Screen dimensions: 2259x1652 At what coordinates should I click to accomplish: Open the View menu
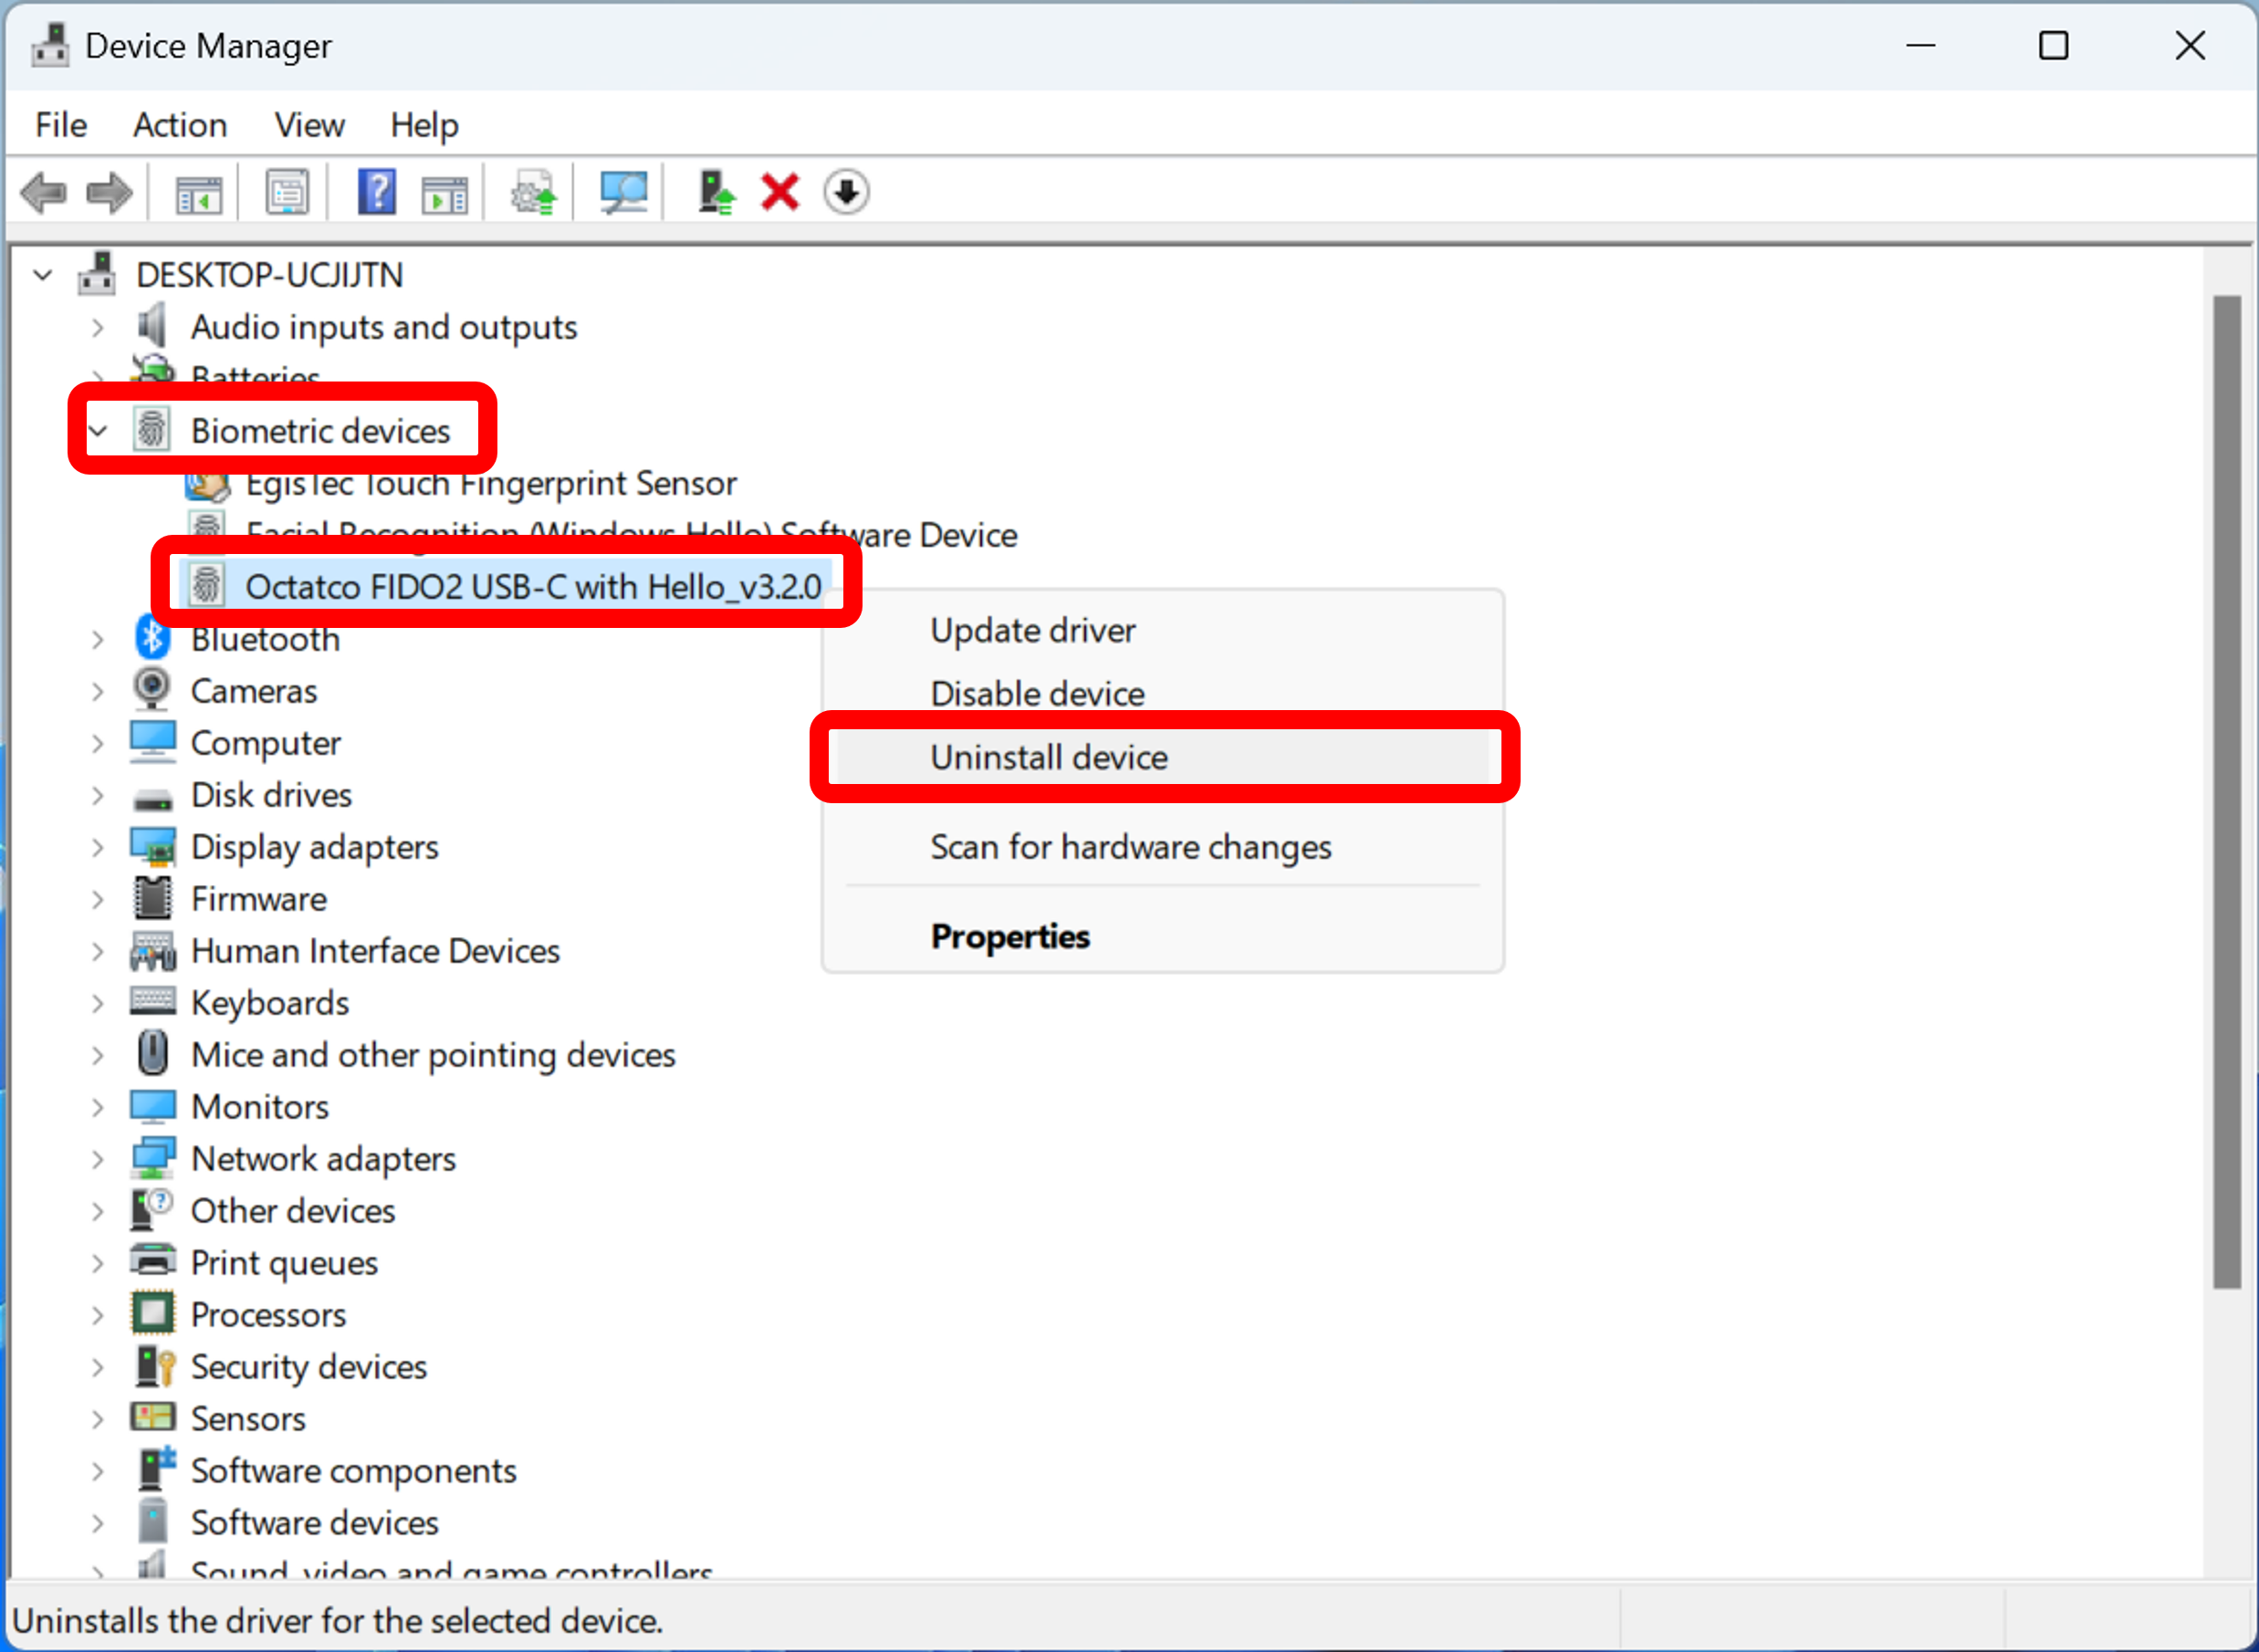309,125
